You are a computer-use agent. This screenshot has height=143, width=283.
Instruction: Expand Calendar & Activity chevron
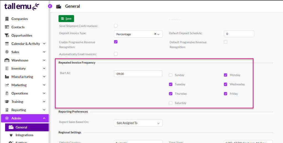[44, 44]
